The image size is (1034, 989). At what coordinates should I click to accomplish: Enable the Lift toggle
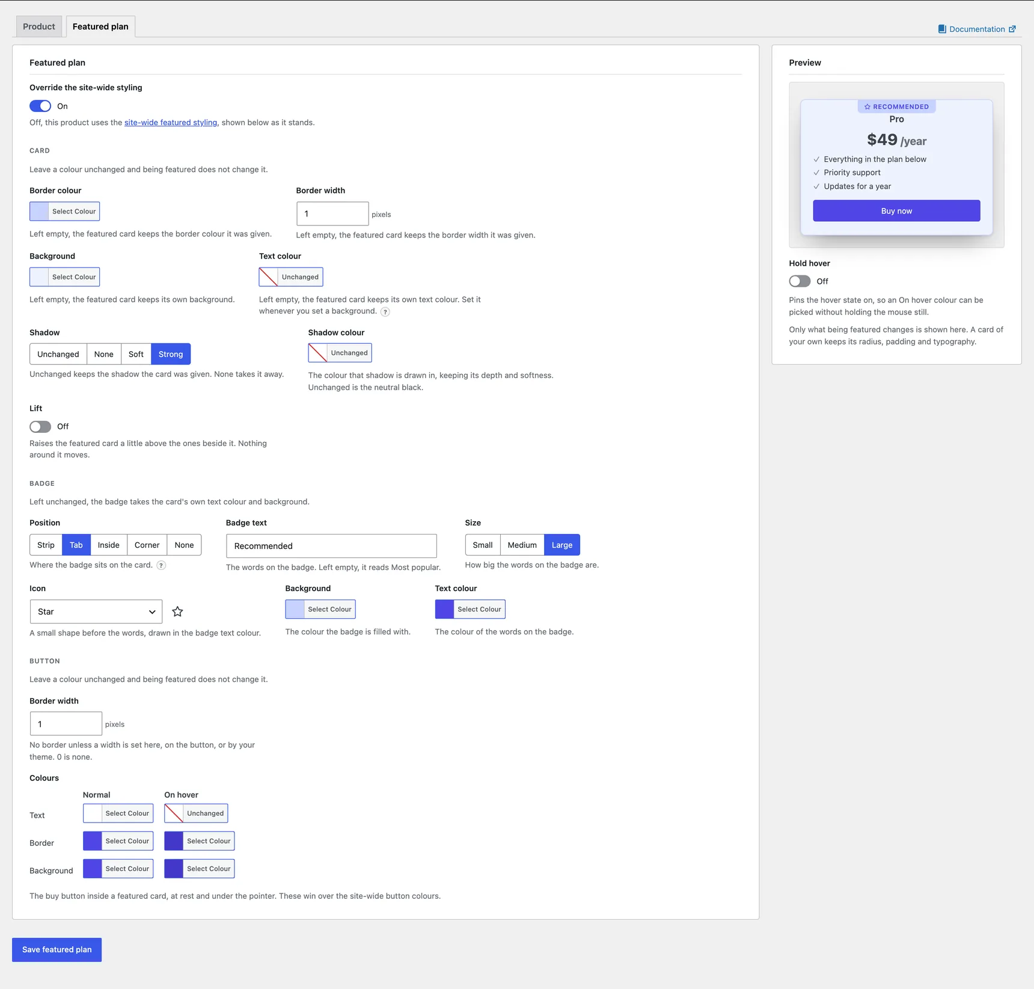[40, 426]
